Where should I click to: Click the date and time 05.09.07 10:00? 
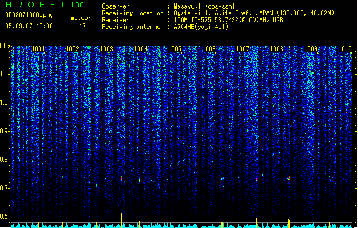[29, 26]
